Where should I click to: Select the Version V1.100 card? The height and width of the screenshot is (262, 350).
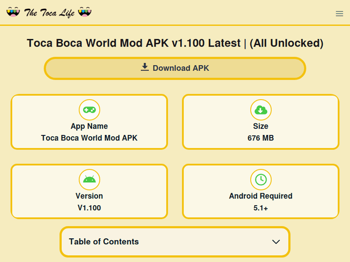click(89, 191)
